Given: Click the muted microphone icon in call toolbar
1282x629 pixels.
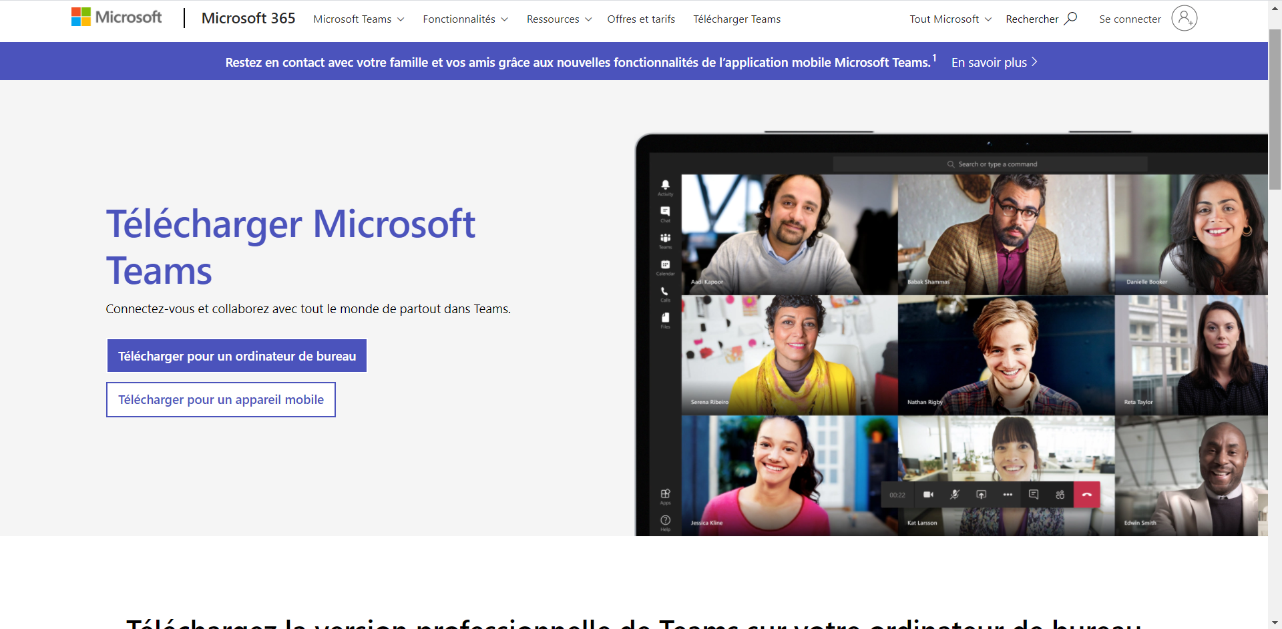Looking at the screenshot, I should [955, 495].
